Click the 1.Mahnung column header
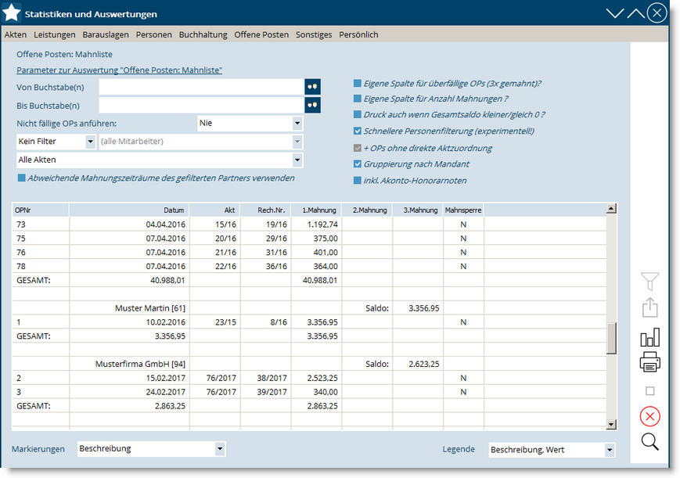The width and height of the screenshot is (680, 478). 316,210
